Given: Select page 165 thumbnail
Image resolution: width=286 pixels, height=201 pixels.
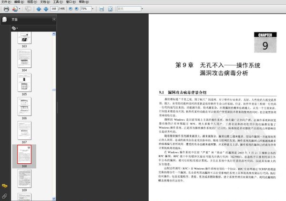Looking at the screenshot, I should pyautogui.click(x=24, y=83).
